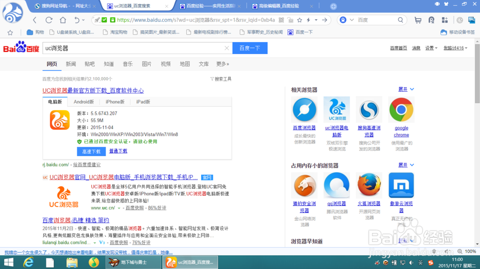Open Maxthon cloud browser icon
Image resolution: width=480 pixels, height=269 pixels.
coord(401,185)
